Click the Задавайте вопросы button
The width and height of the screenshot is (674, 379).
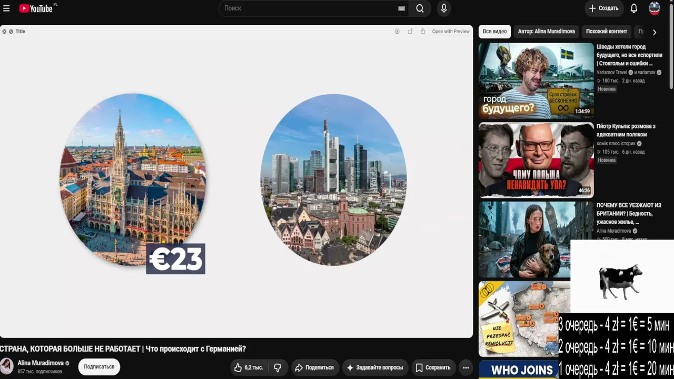point(374,367)
